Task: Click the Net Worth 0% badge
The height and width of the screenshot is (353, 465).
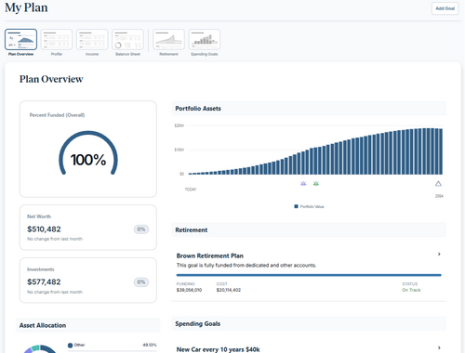Action: coord(141,229)
